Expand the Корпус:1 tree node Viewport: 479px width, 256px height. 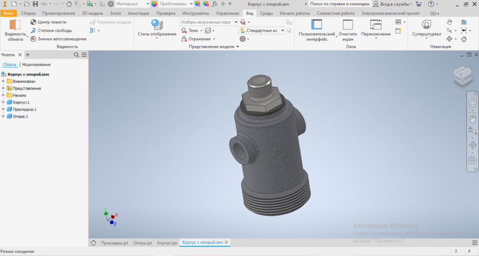pos(3,102)
